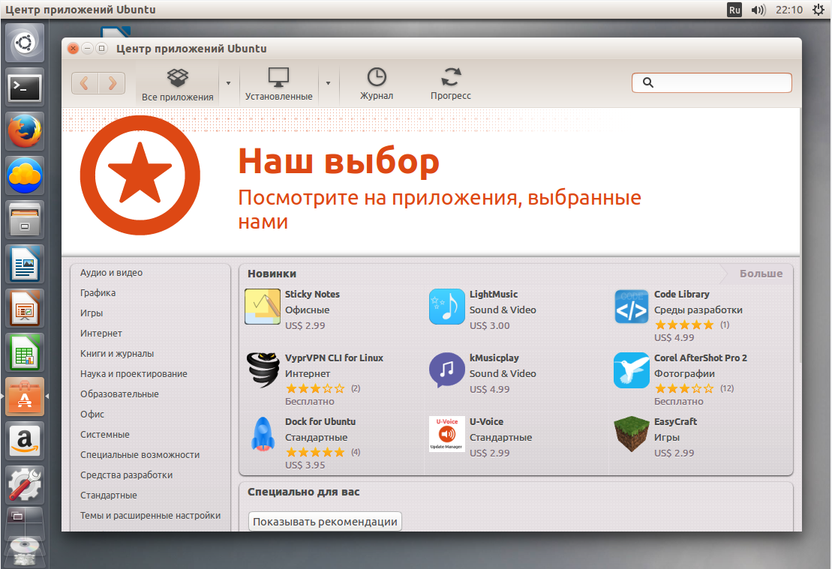Click the kMusicplay app icon
832x569 pixels.
tap(447, 370)
